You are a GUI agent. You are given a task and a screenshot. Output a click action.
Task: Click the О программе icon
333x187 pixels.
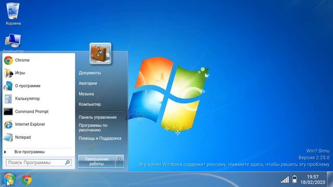(x=8, y=86)
